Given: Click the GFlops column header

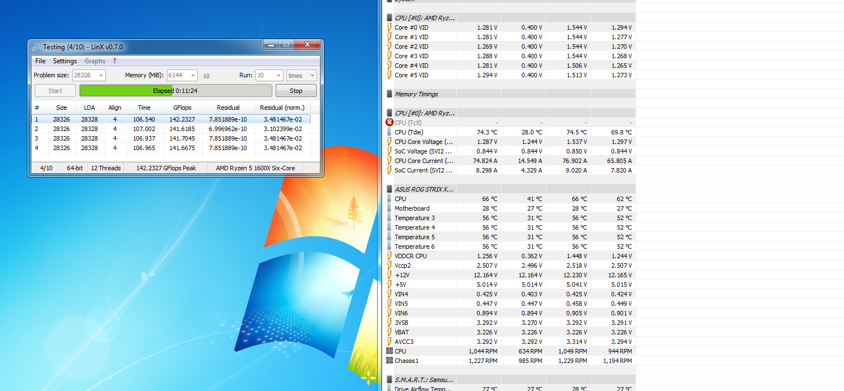Looking at the screenshot, I should point(182,108).
